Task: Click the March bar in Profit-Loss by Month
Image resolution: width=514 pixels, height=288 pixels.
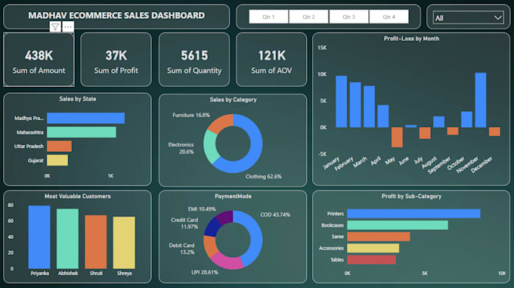Action: coord(369,107)
